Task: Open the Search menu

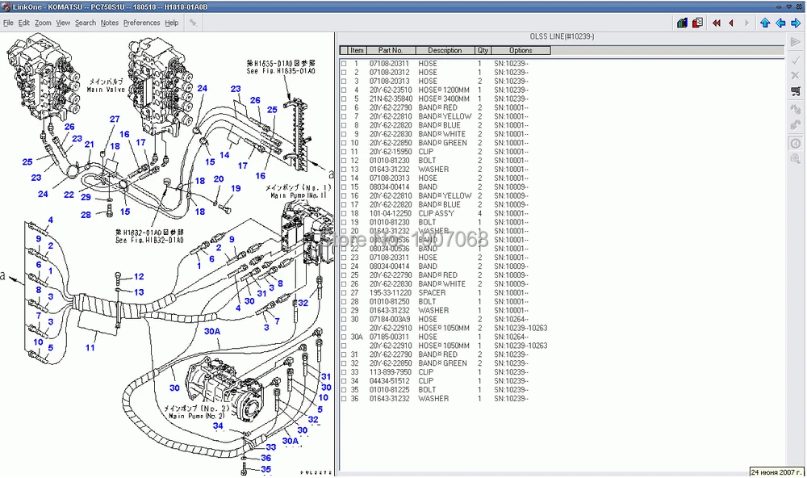Action: 86,23
